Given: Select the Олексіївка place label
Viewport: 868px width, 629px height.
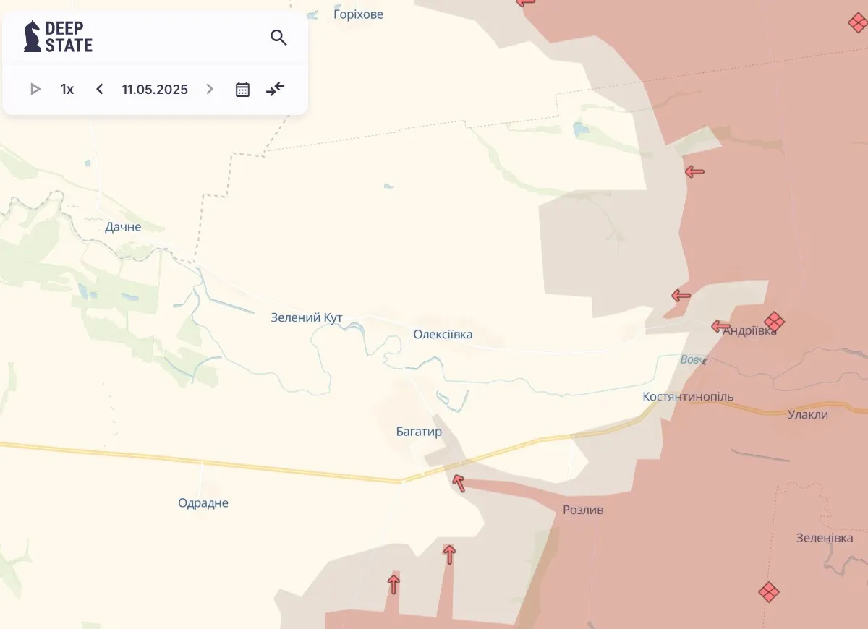Looking at the screenshot, I should pyautogui.click(x=443, y=334).
